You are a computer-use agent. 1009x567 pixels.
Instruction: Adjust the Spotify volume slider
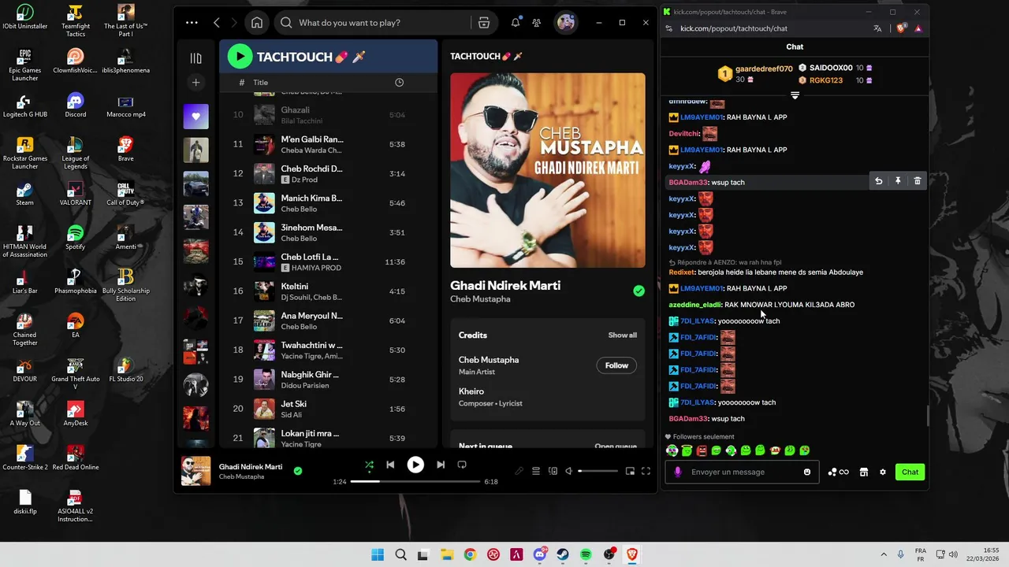tap(598, 471)
